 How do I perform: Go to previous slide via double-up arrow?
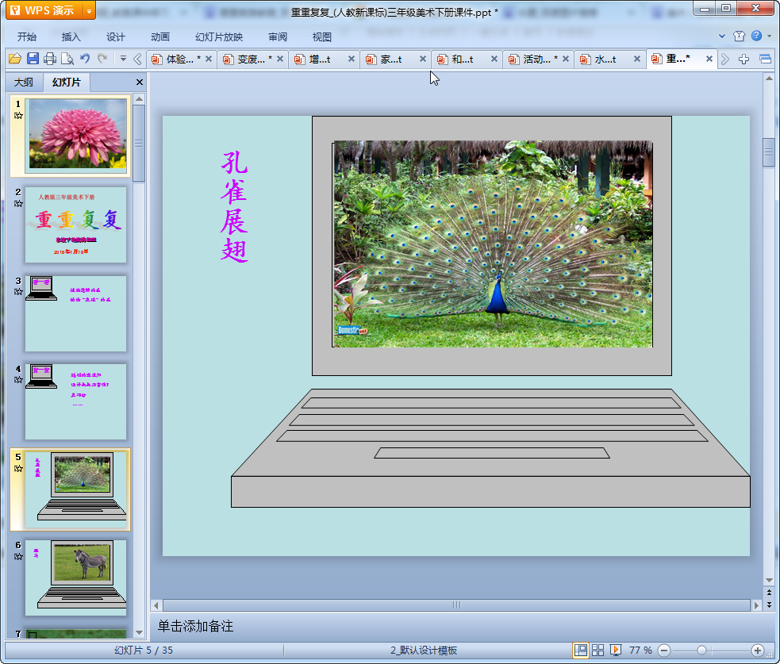point(769,593)
